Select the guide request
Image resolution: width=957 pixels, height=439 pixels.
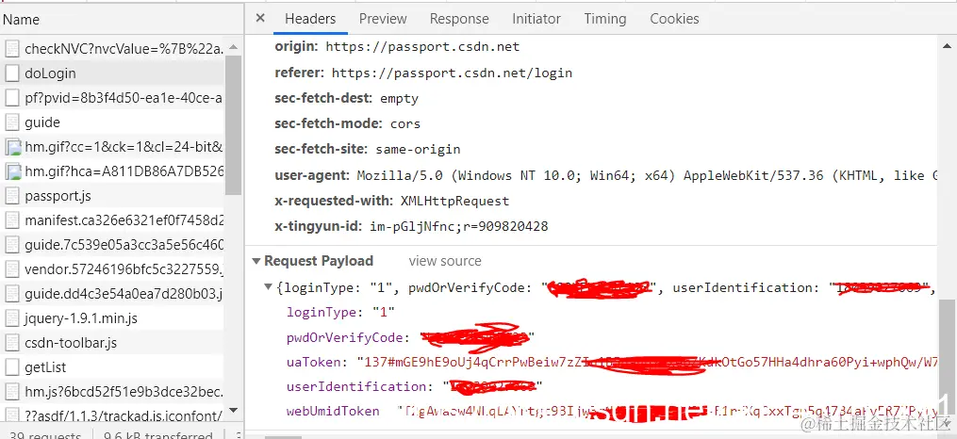coord(113,122)
